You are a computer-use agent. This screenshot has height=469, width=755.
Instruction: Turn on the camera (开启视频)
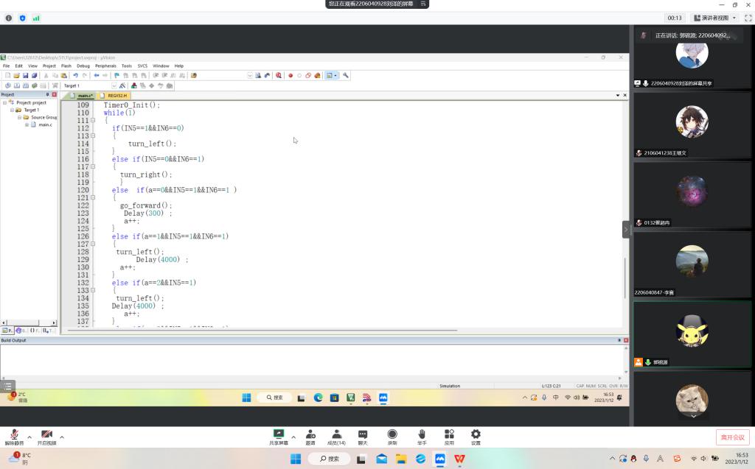click(46, 435)
